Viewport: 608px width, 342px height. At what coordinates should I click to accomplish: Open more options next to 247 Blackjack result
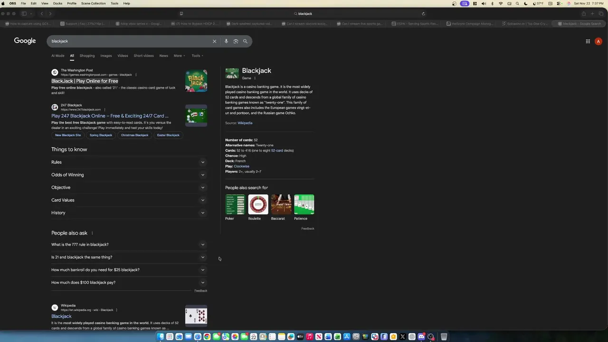tap(104, 110)
